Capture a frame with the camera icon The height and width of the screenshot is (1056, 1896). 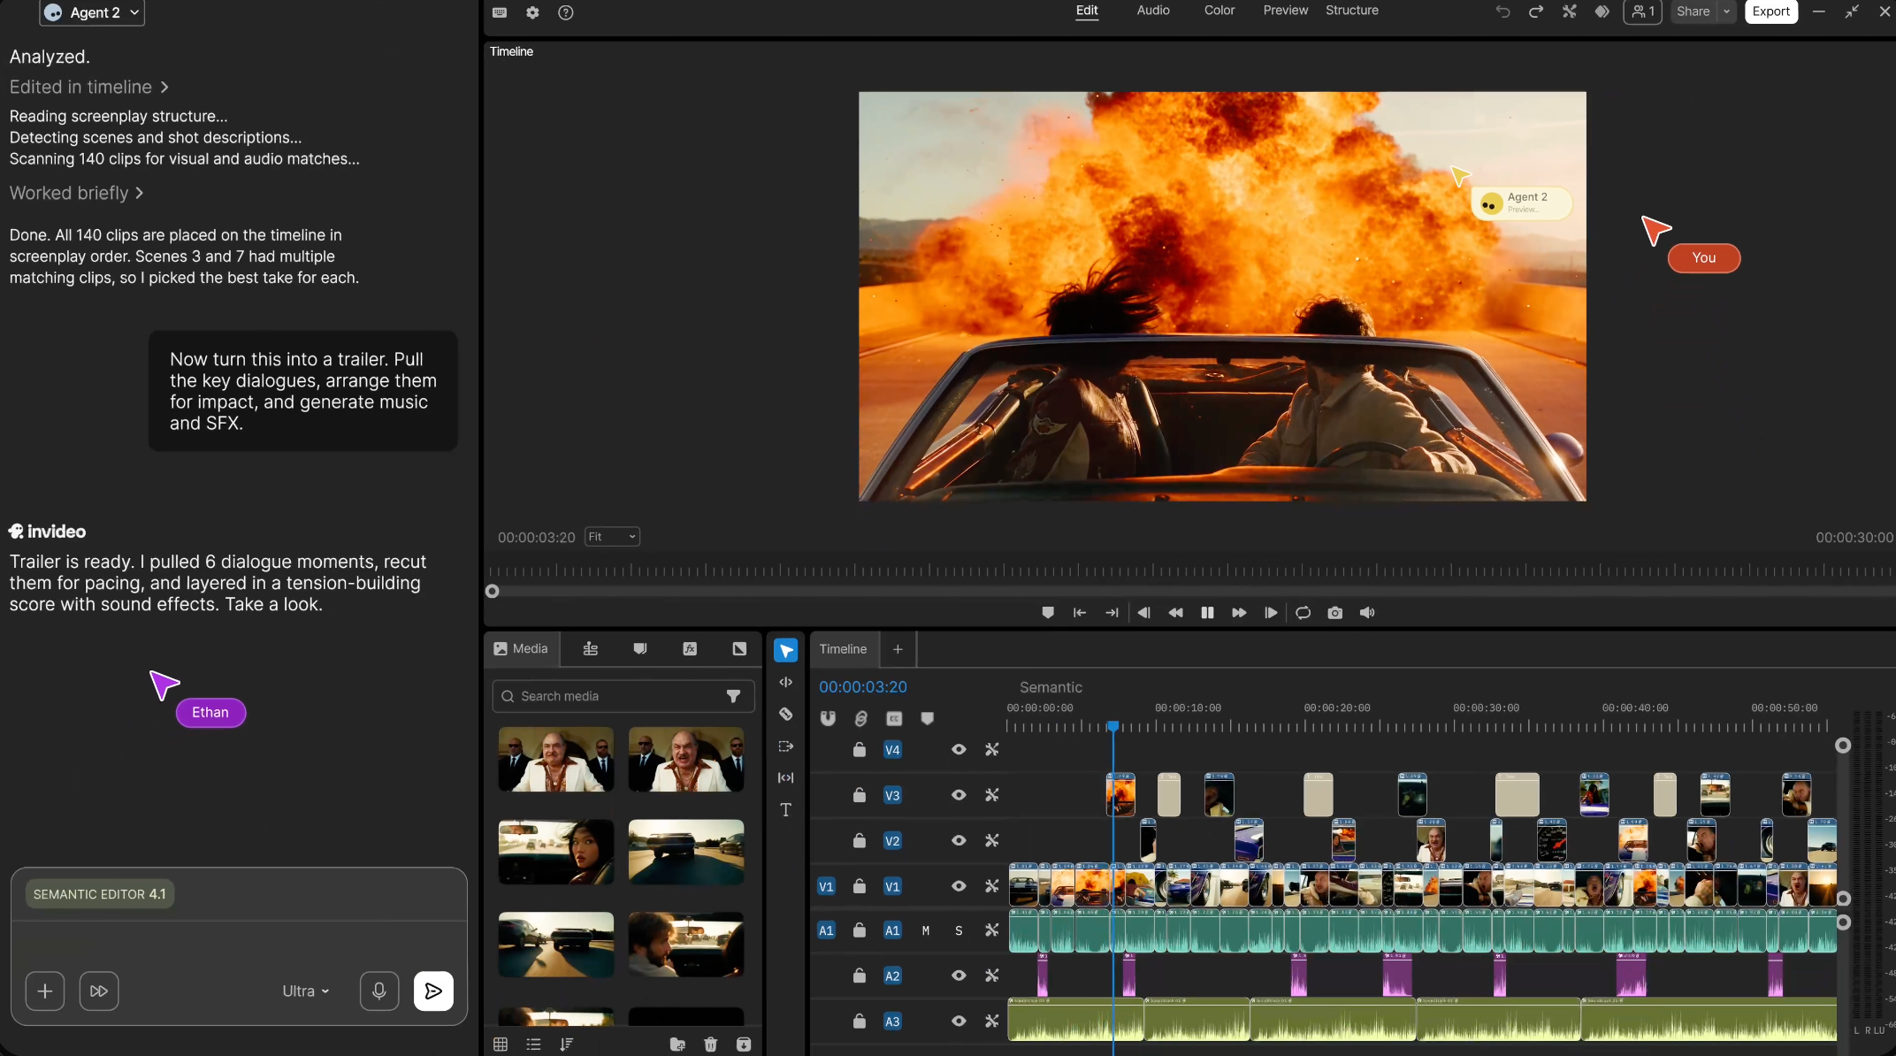coord(1335,613)
